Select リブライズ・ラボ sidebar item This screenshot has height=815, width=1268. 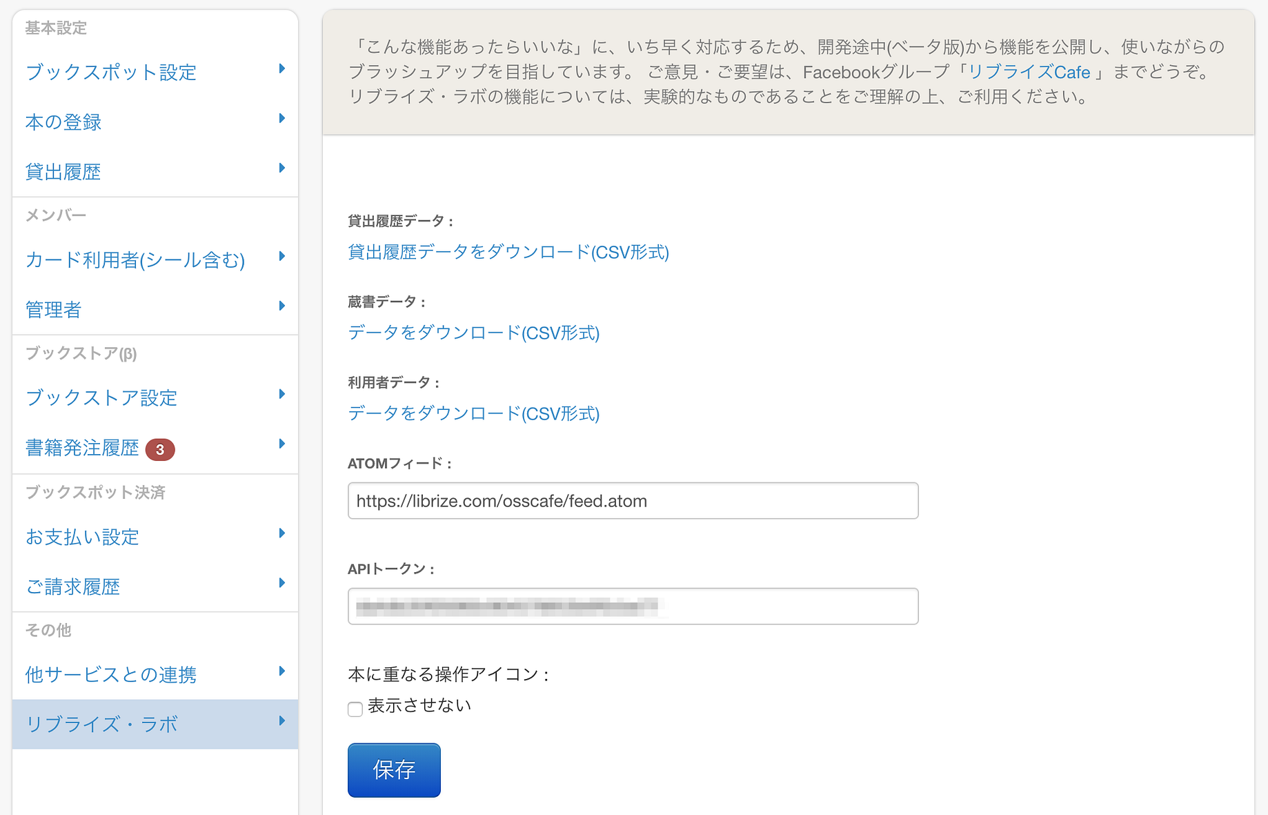point(155,724)
